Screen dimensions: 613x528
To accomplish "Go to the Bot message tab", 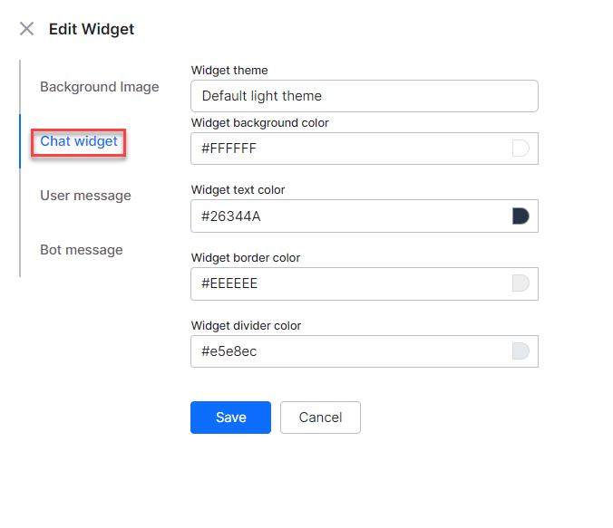I will tap(81, 250).
